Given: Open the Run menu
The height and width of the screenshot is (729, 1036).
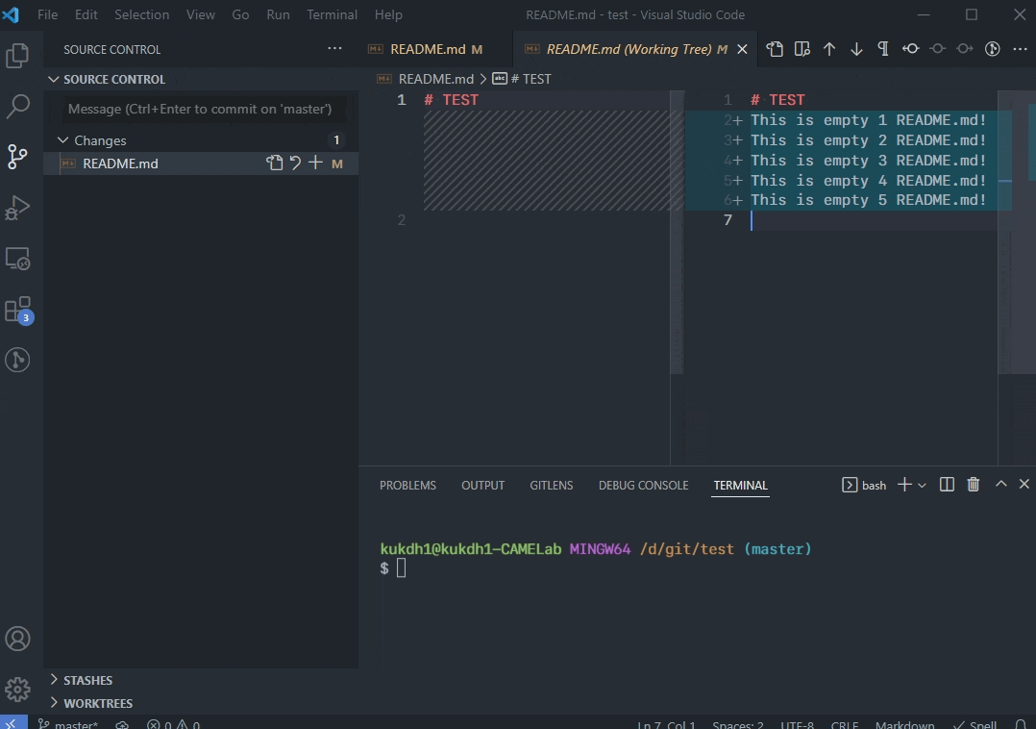Looking at the screenshot, I should [x=278, y=14].
